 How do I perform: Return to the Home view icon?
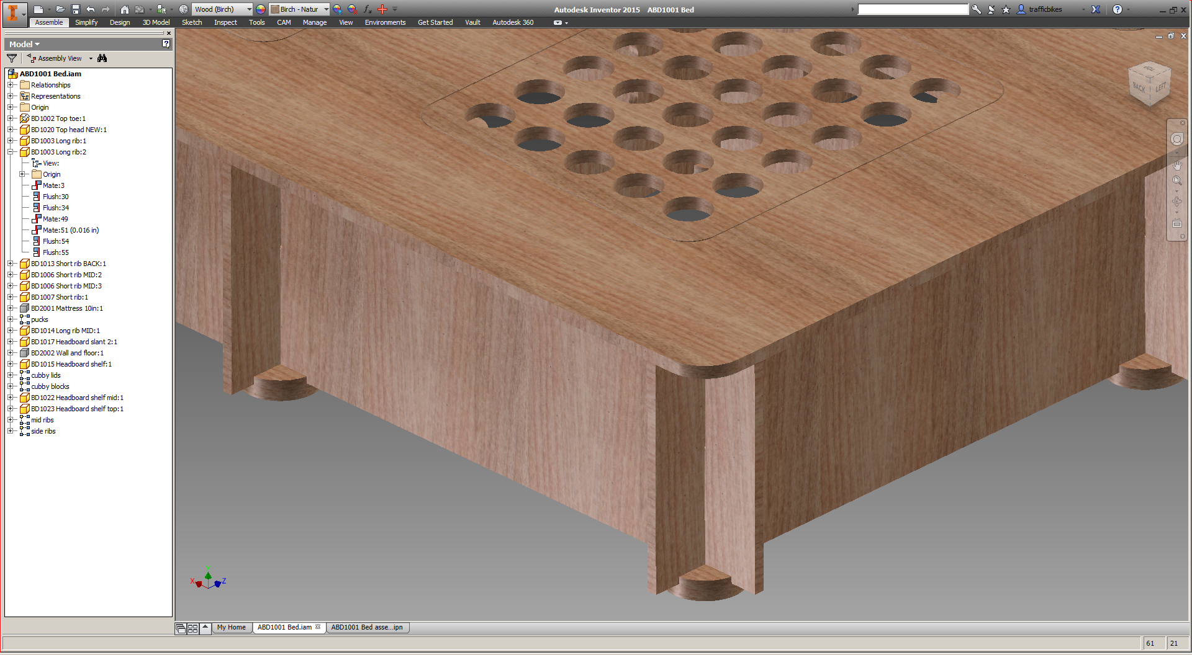point(125,9)
